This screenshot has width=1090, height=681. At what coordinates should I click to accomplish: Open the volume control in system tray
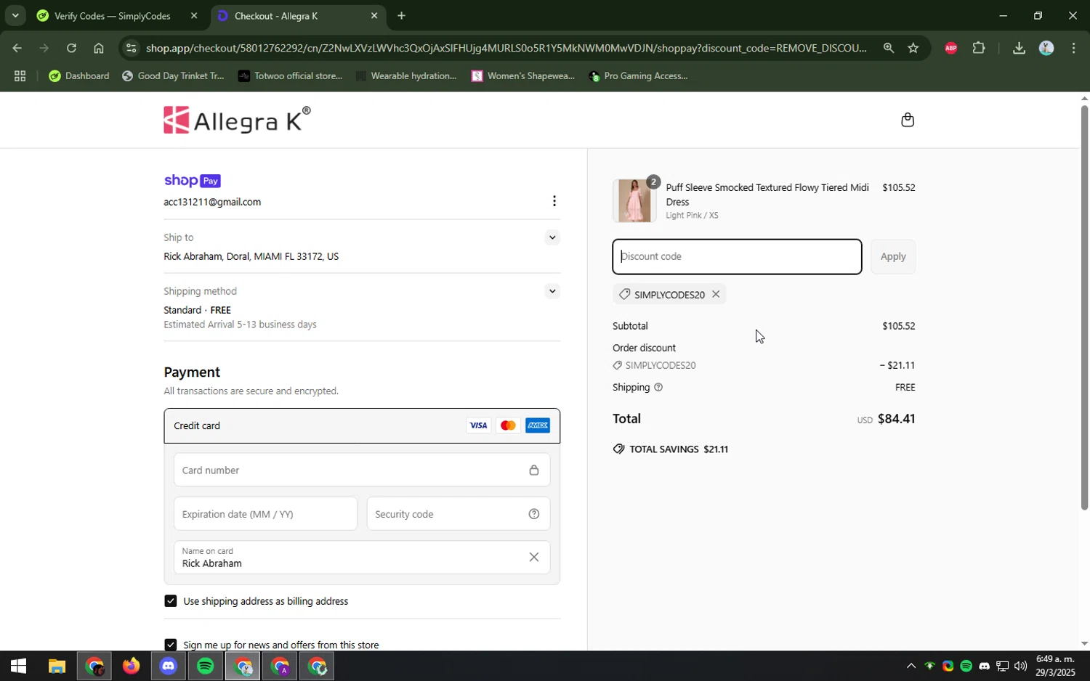point(1020,666)
